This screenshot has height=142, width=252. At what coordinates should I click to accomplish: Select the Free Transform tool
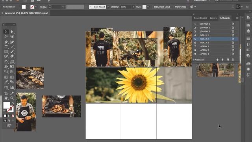point(12,67)
